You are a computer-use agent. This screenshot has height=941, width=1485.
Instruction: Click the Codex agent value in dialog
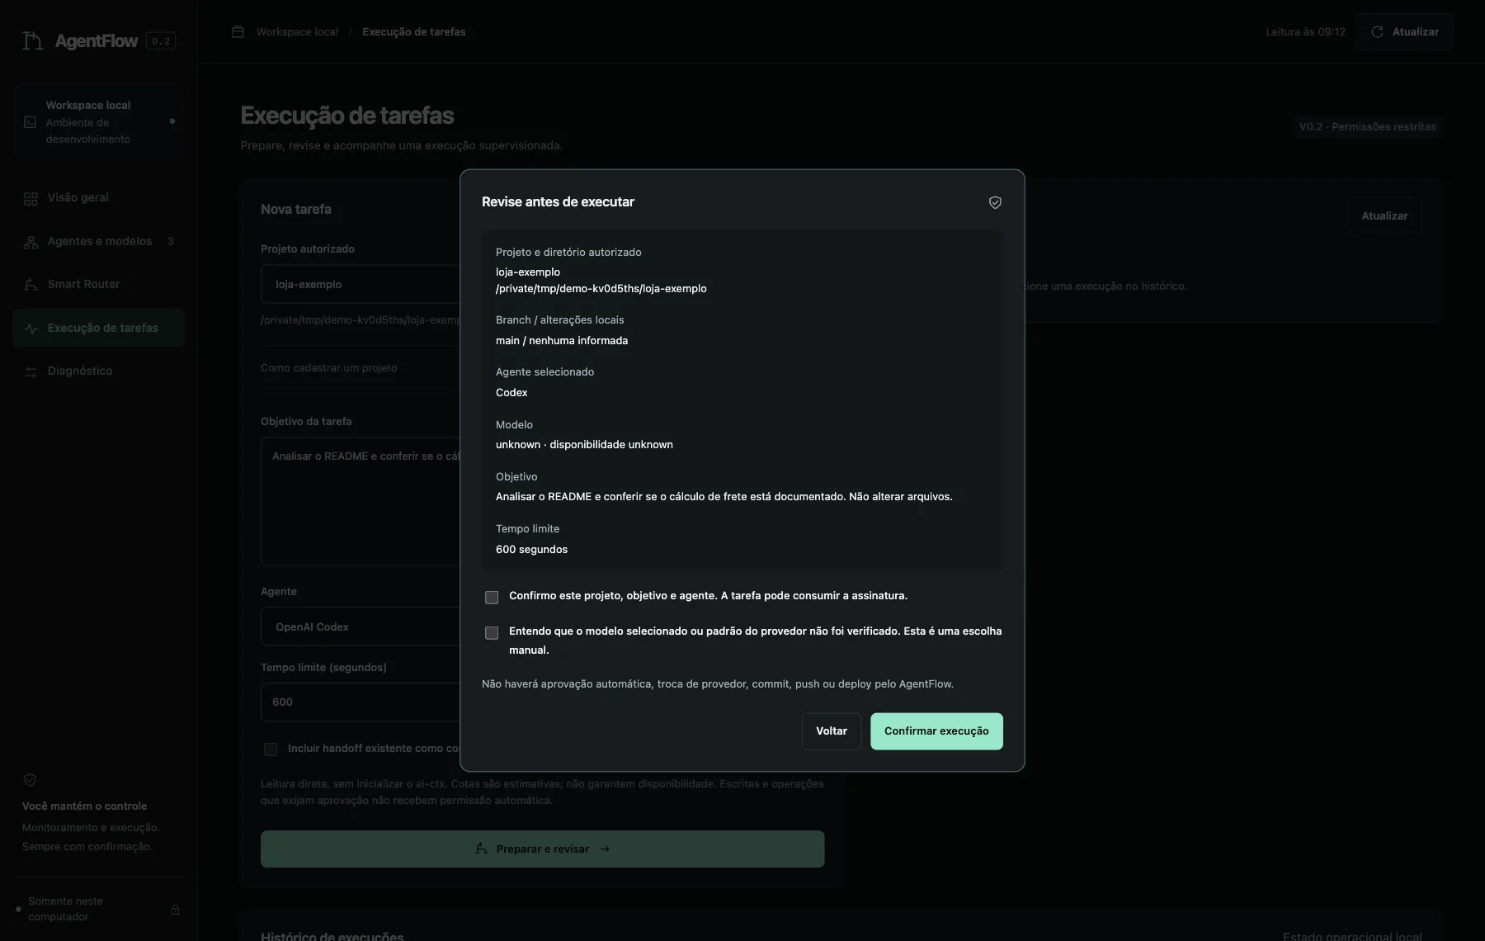[511, 393]
